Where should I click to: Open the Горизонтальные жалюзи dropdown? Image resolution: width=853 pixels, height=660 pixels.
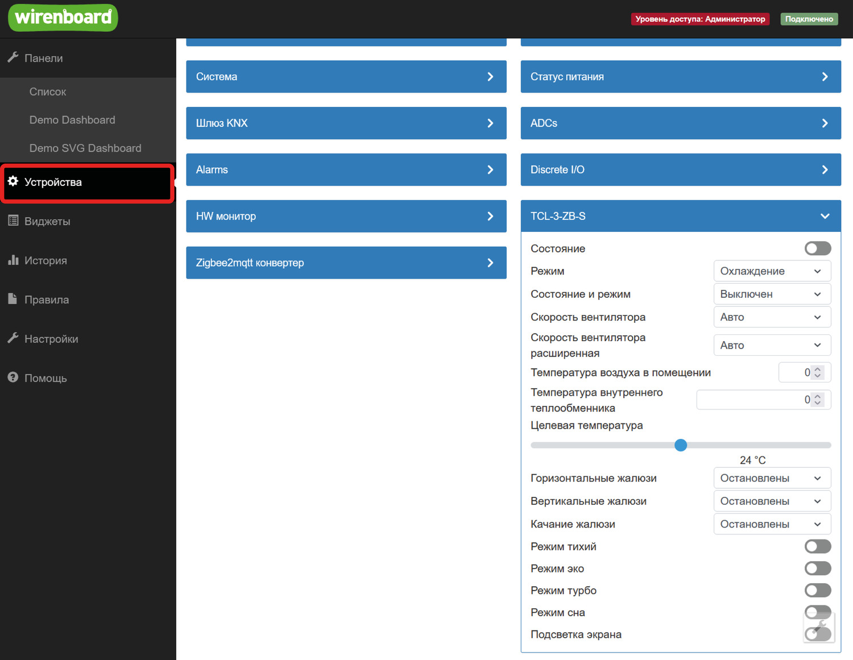pyautogui.click(x=772, y=478)
